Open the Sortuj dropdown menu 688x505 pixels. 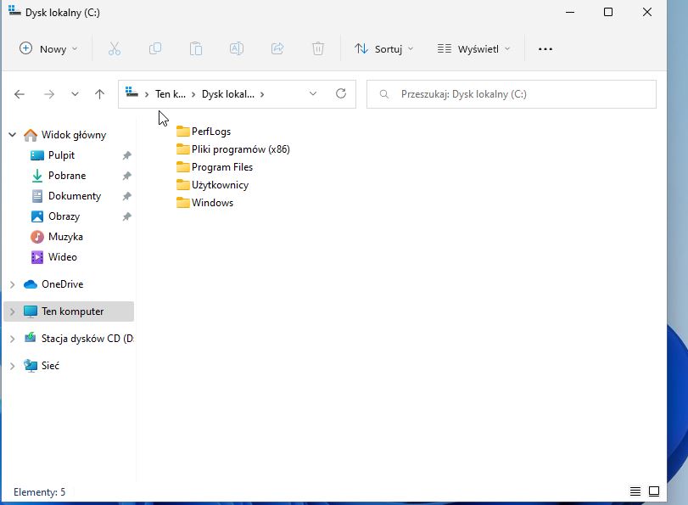384,48
